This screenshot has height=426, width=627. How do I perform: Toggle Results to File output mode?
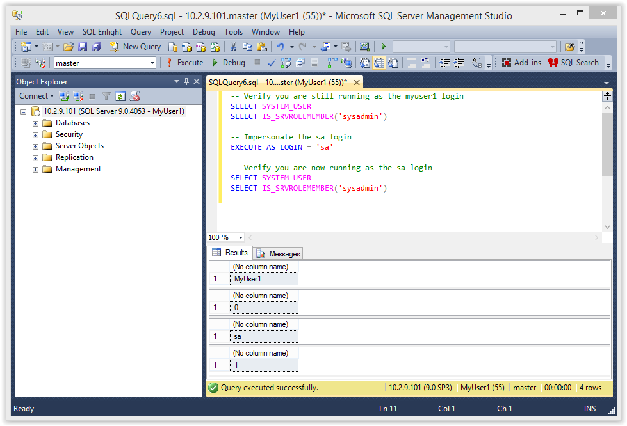(393, 63)
